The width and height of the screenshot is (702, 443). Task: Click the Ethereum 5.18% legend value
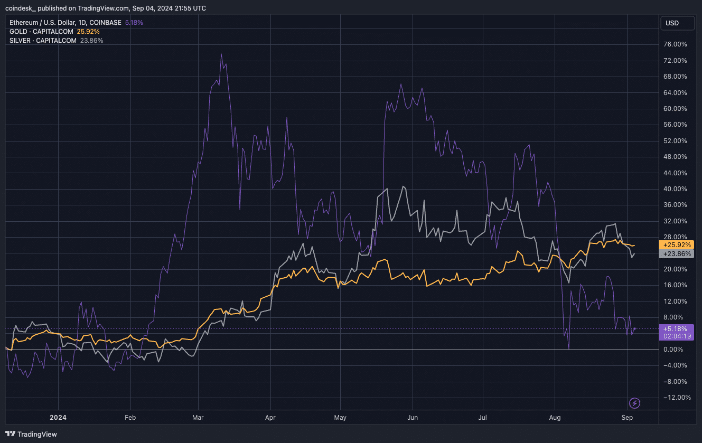click(x=134, y=23)
